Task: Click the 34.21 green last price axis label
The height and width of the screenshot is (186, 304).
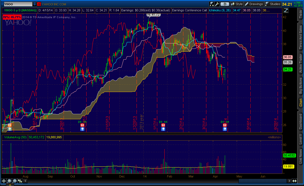Action: point(288,70)
